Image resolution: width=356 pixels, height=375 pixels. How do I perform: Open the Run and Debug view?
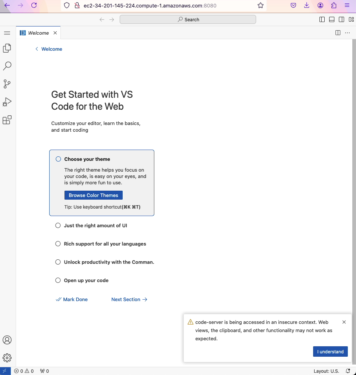point(7,102)
